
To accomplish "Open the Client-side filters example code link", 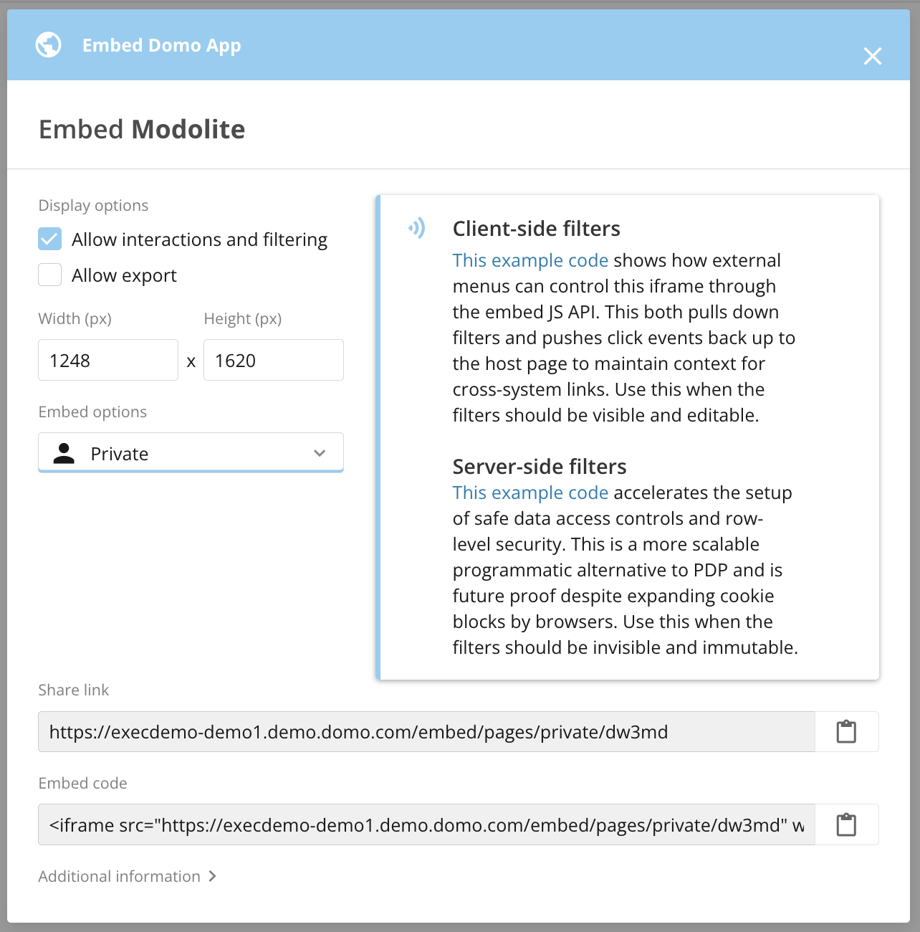I will [x=530, y=260].
